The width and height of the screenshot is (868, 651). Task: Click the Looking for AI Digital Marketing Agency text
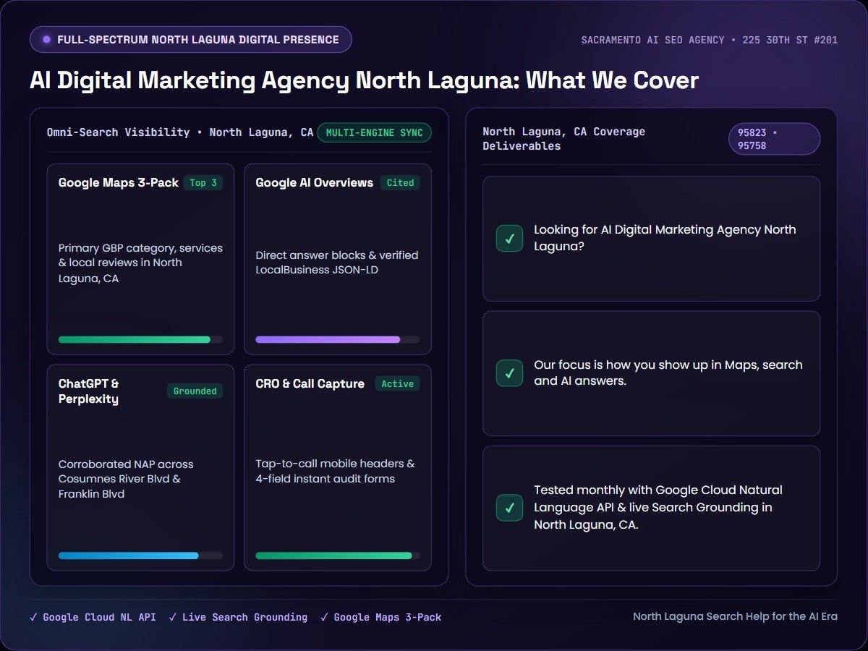pyautogui.click(x=665, y=238)
